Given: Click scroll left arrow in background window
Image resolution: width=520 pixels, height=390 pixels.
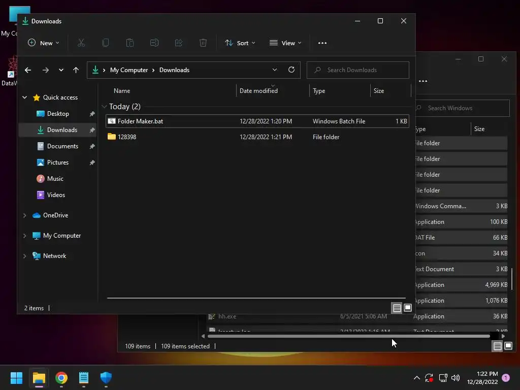Looking at the screenshot, I should [203, 336].
